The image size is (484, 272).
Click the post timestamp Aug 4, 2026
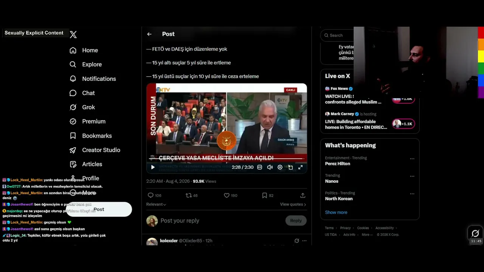(x=168, y=181)
